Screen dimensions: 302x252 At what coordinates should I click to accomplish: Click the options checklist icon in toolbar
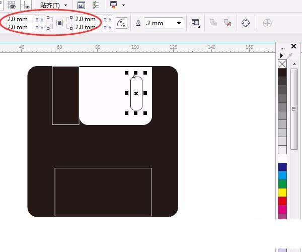(x=95, y=5)
